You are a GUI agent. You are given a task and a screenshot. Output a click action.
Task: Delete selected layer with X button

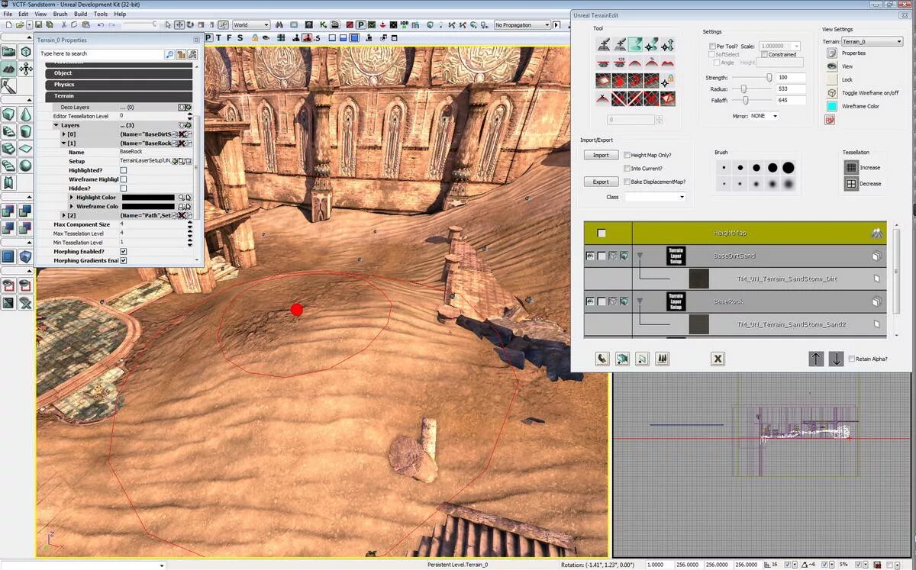718,359
